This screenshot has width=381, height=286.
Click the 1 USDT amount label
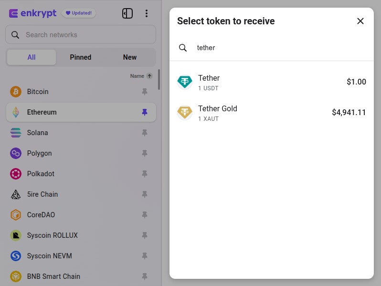pyautogui.click(x=208, y=88)
